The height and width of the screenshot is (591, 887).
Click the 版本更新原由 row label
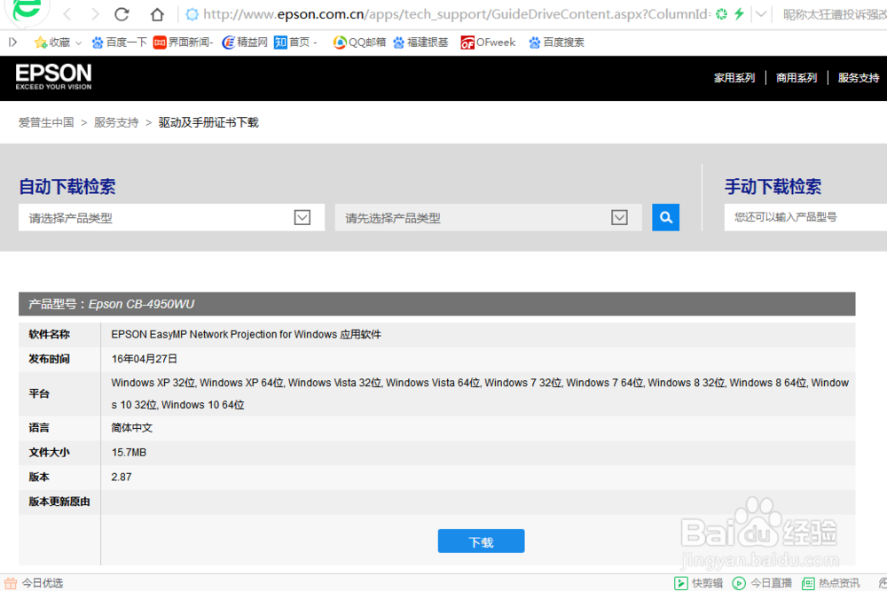pyautogui.click(x=59, y=502)
